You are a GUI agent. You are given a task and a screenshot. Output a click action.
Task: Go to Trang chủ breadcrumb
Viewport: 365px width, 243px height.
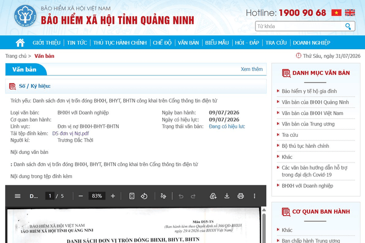coord(16,56)
